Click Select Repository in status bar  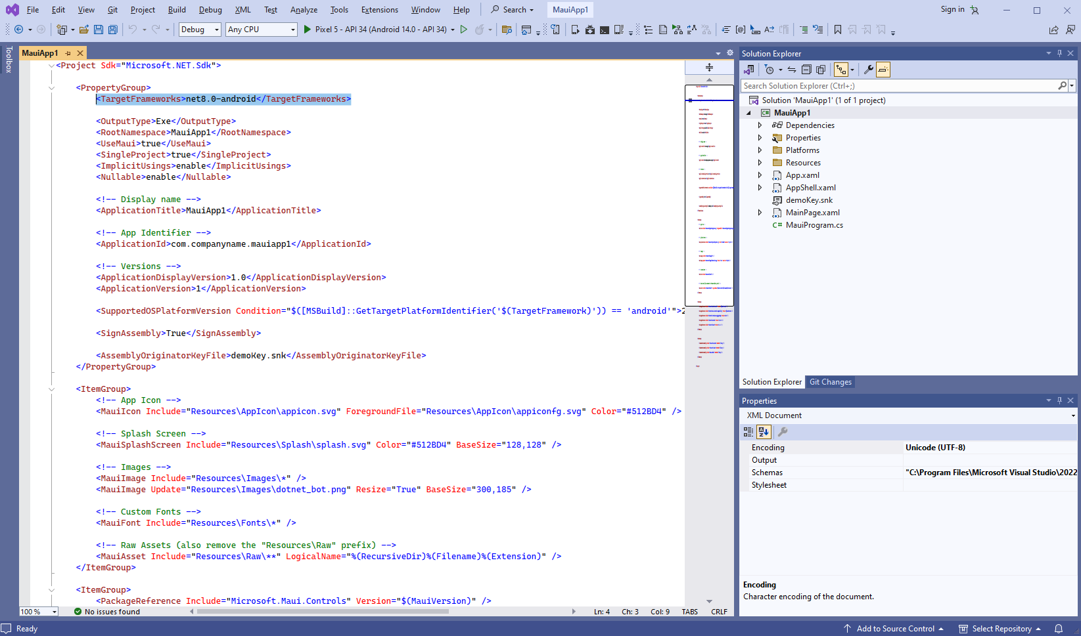pyautogui.click(x=1000, y=629)
